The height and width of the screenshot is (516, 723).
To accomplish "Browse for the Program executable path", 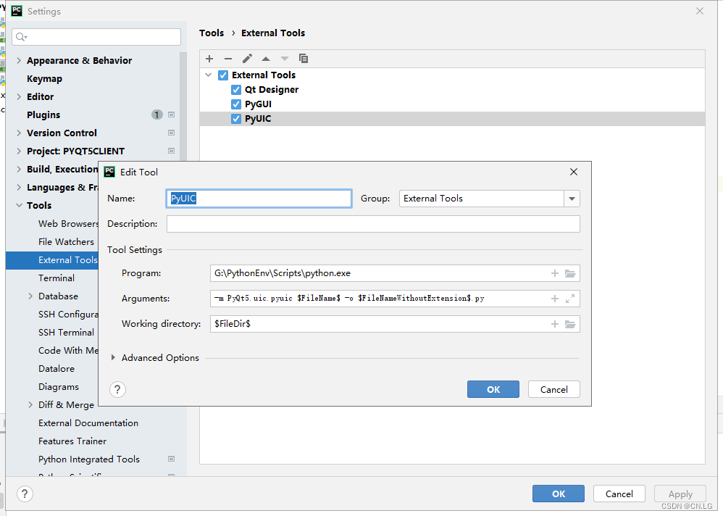I will (569, 272).
